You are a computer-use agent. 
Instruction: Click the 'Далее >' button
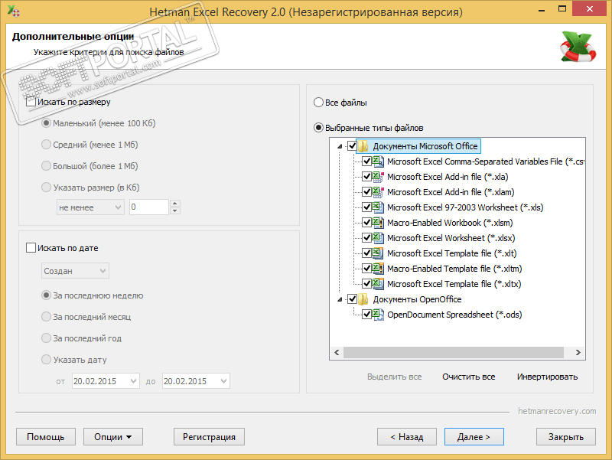474,437
